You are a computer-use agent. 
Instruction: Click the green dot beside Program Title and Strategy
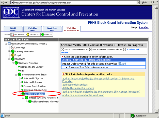tap(19, 67)
